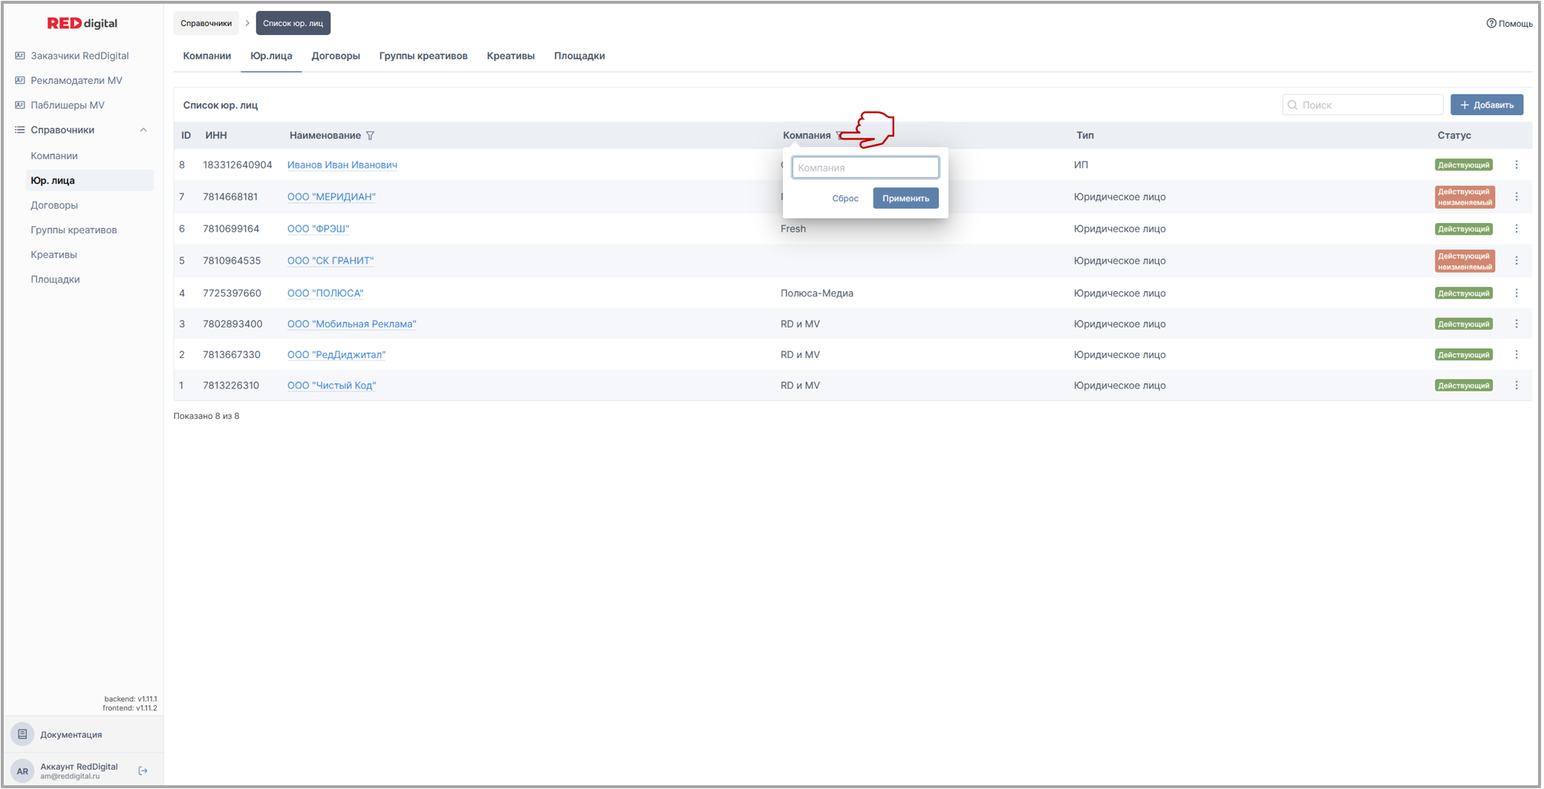
Task: Click the filter icon next to Наименование
Action: [x=370, y=135]
